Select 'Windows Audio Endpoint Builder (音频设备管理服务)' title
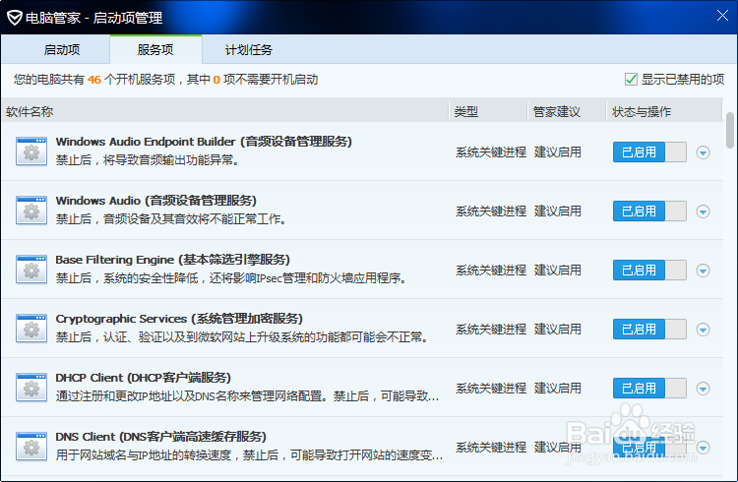This screenshot has height=482, width=738. tap(204, 142)
